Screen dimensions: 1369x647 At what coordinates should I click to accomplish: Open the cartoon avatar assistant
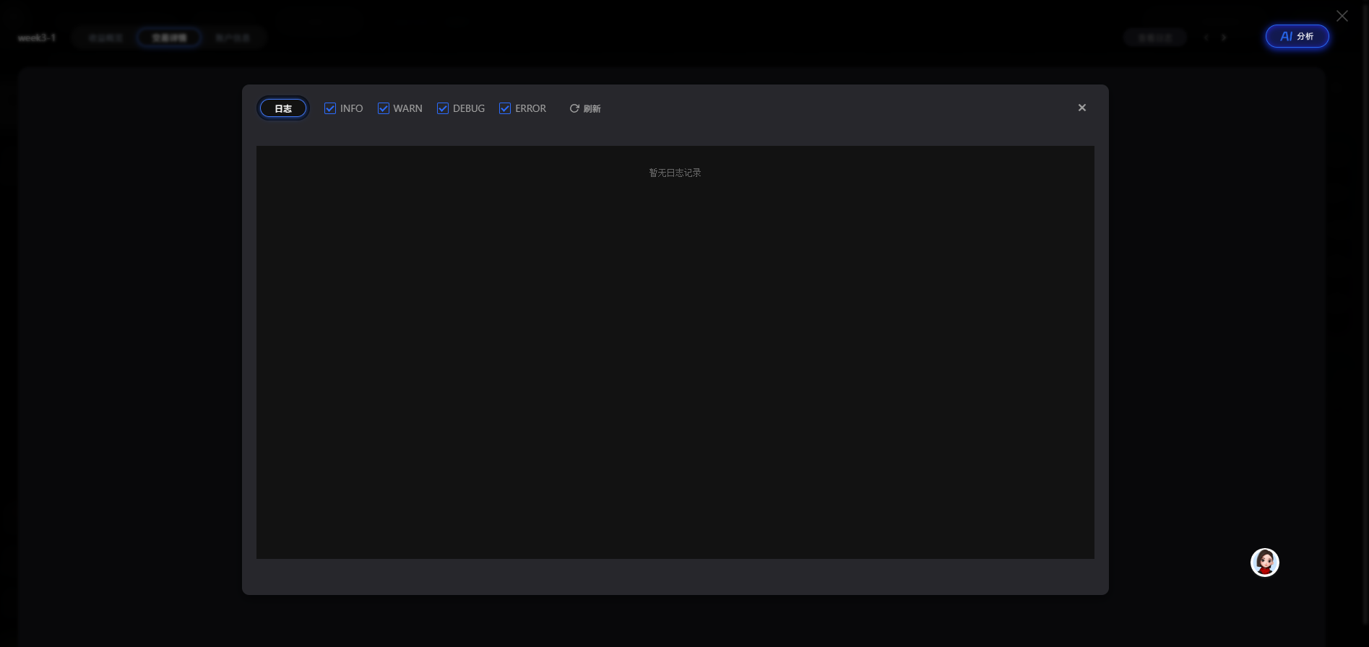pos(1264,563)
